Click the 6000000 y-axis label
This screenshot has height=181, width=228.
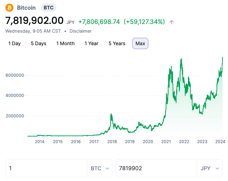pyautogui.click(x=14, y=75)
